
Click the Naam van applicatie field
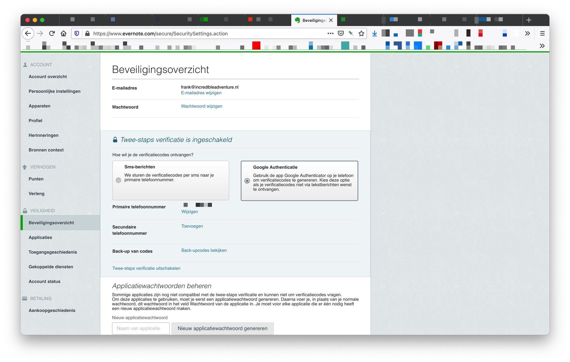tap(141, 328)
